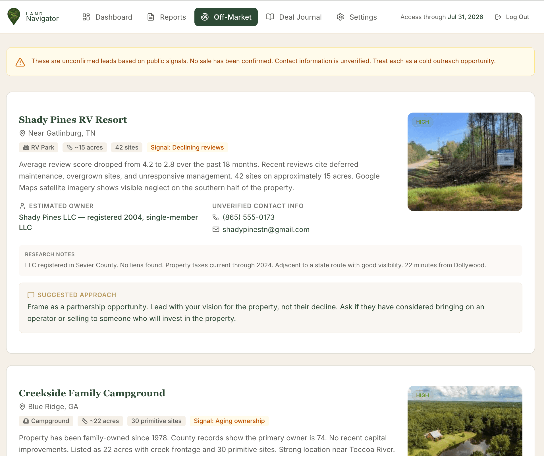Click the Navigator brand name
The image size is (544, 456).
(x=42, y=19)
